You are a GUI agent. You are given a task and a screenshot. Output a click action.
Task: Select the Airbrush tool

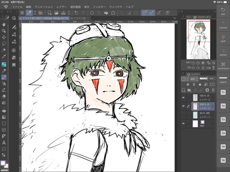[x=4, y=84]
